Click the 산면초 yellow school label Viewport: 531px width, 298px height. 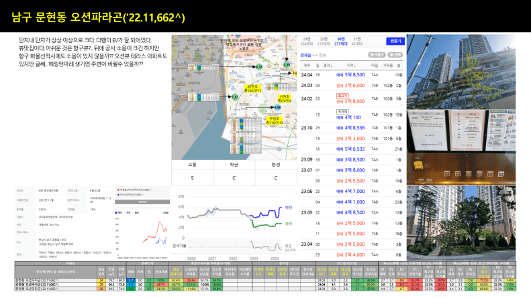coord(285,99)
